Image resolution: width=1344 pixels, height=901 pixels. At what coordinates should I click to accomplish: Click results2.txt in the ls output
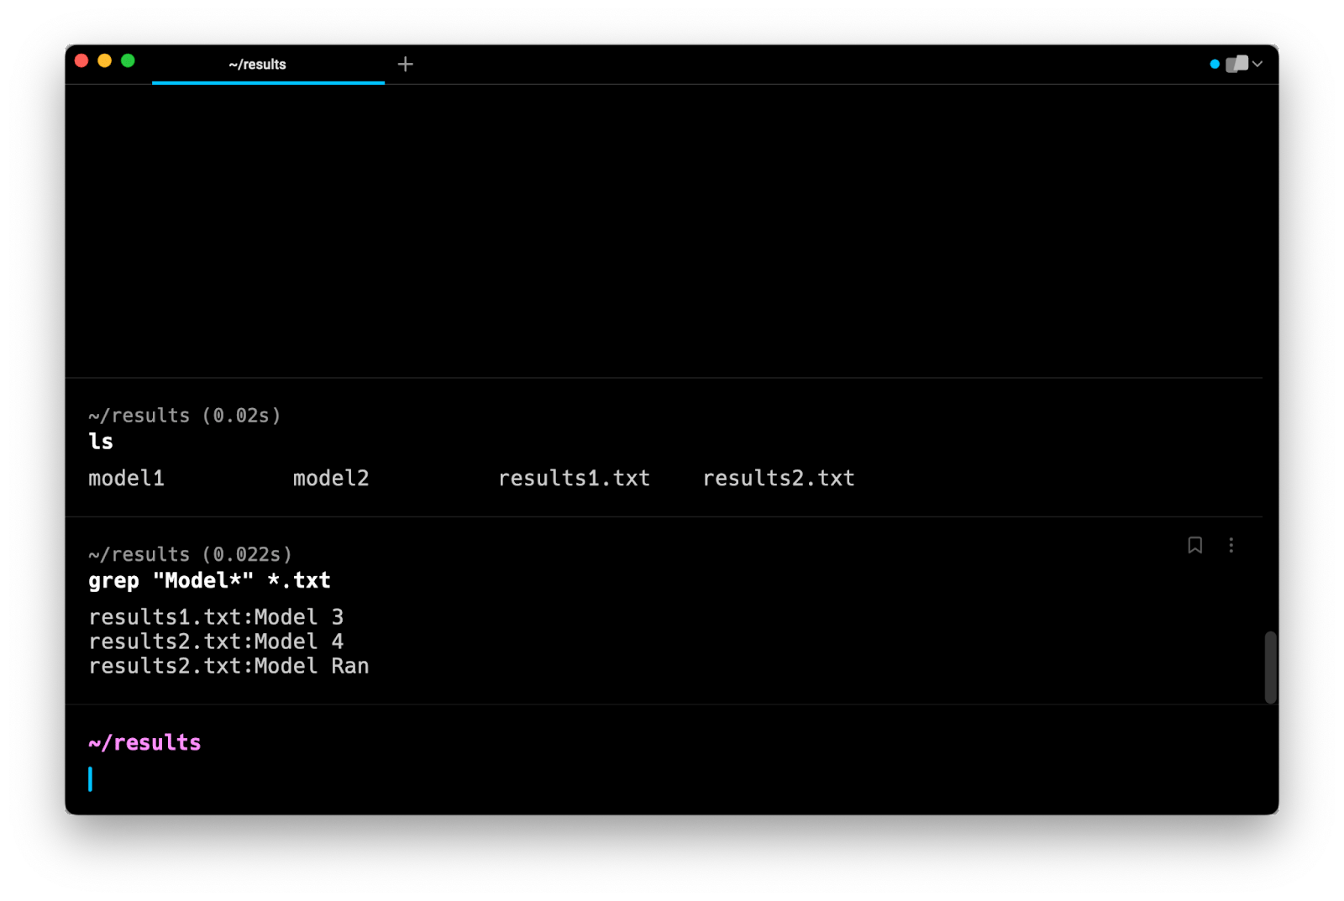779,479
